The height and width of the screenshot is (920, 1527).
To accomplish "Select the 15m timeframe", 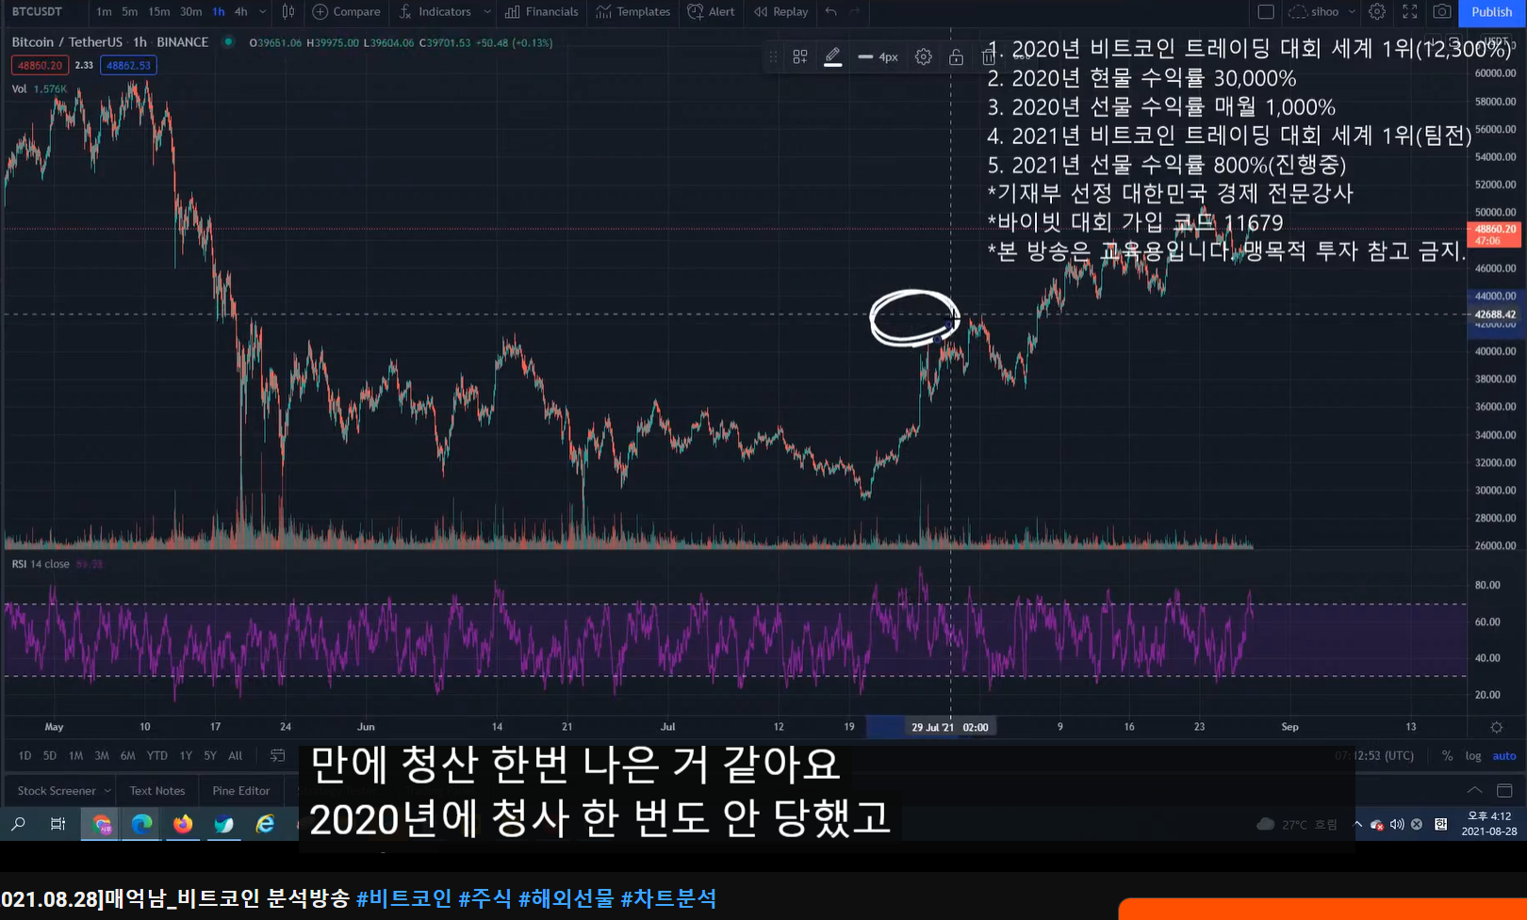I will [159, 12].
